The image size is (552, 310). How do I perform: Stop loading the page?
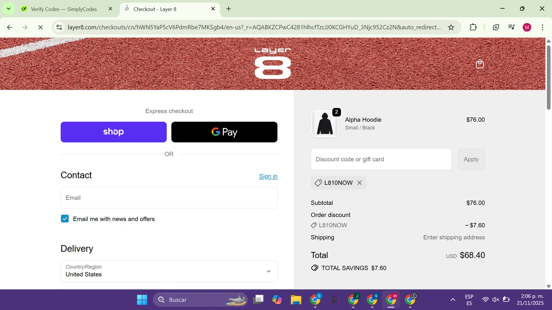point(40,27)
